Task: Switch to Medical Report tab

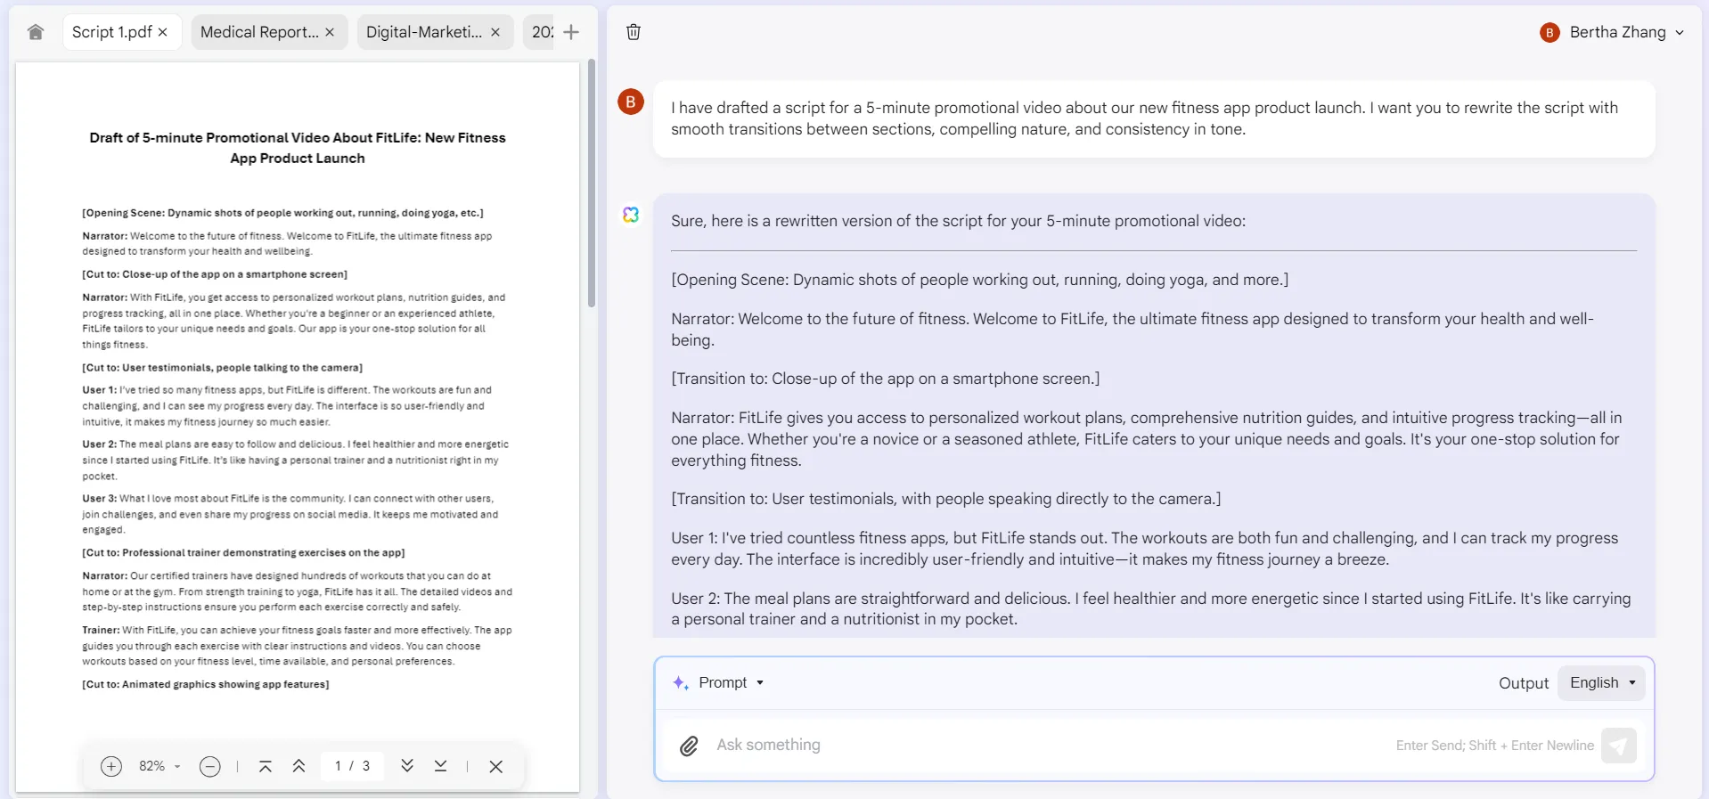Action: [x=259, y=32]
